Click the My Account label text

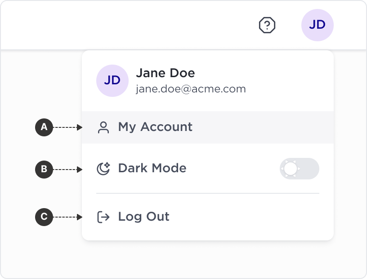pyautogui.click(x=155, y=127)
